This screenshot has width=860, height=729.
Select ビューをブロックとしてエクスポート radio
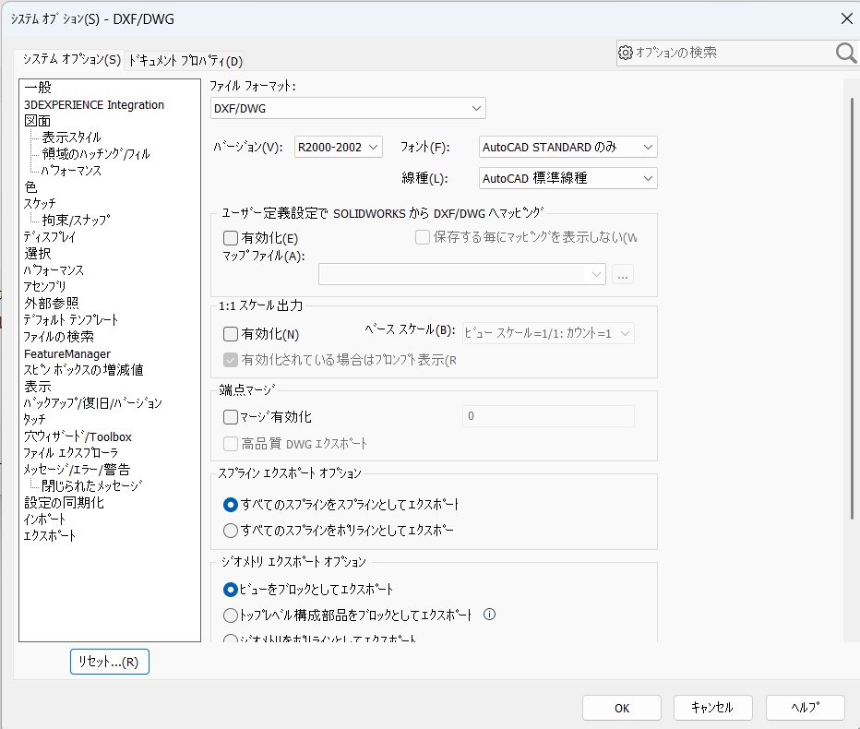(231, 590)
